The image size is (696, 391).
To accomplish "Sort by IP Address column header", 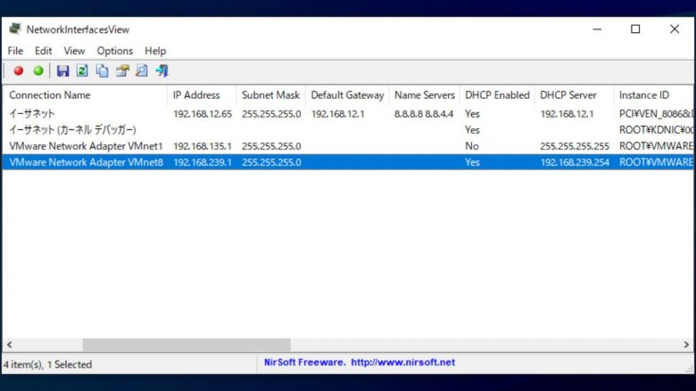I will [202, 95].
